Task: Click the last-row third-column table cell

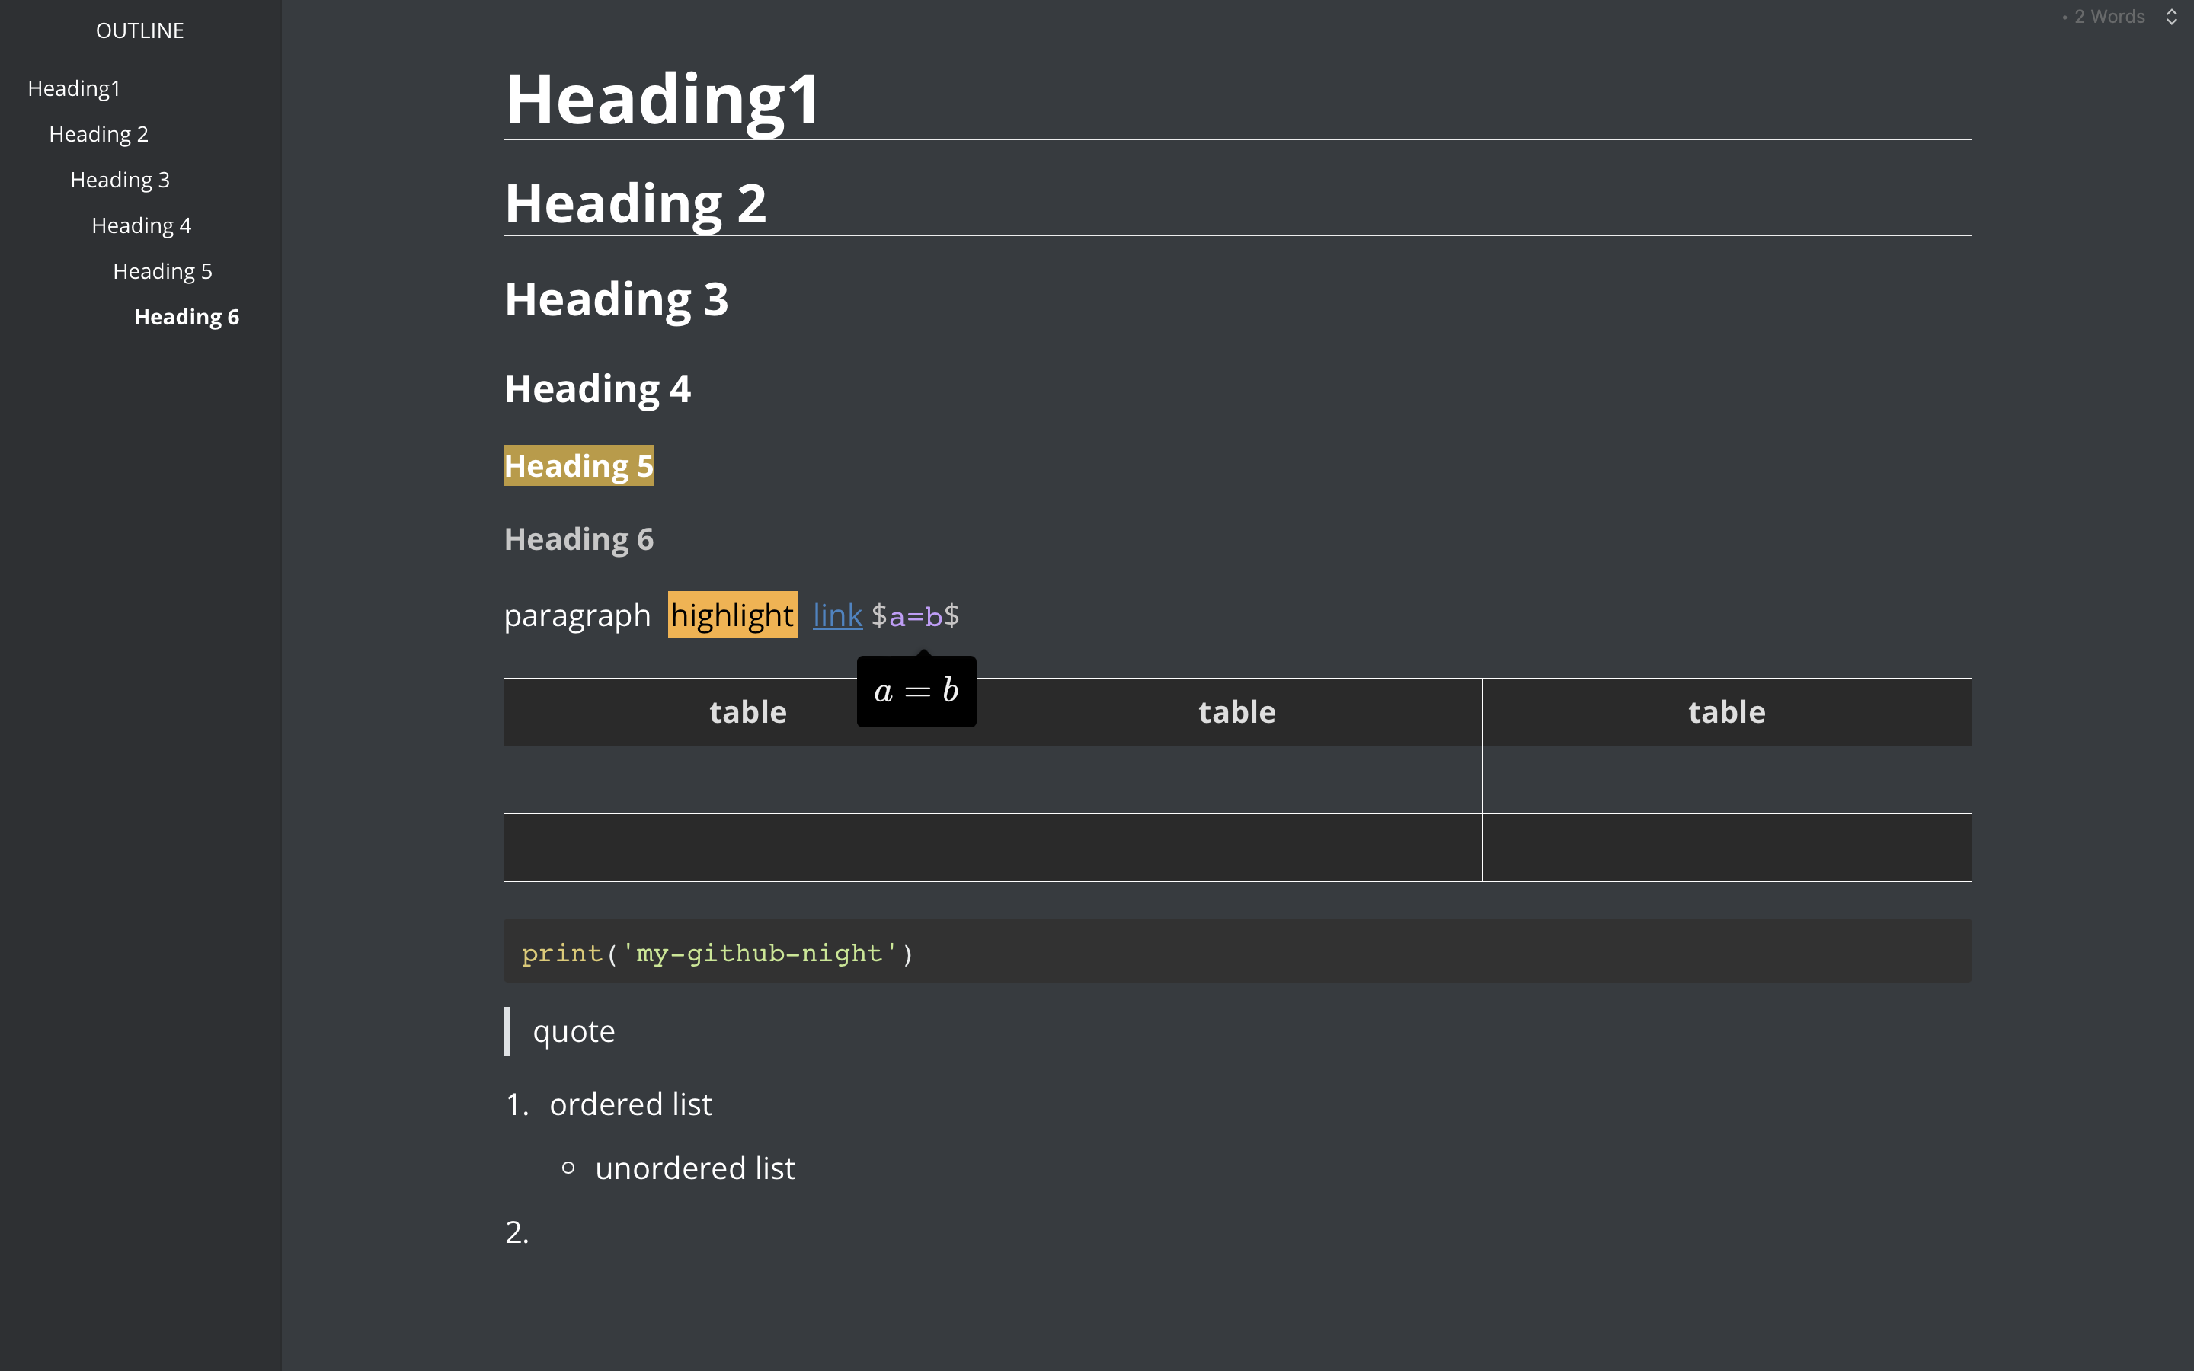Action: (x=1726, y=848)
